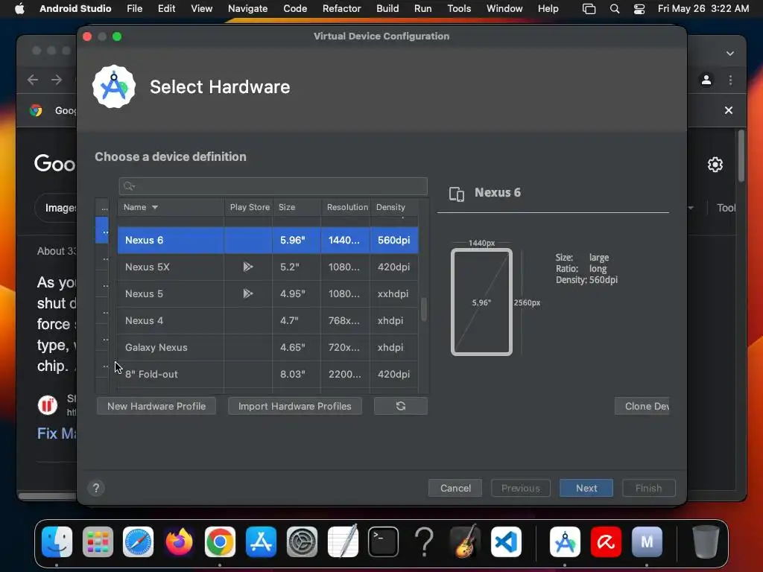
Task: Close the Chrome info bar X
Action: point(729,110)
